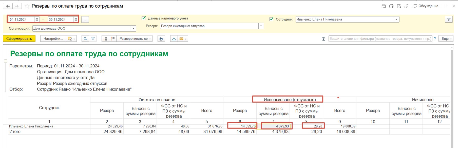Uncheck the Данные налогового учета checkbox

144,18
